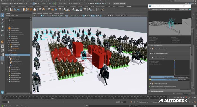Click the New Scene file icon
This screenshot has width=197, height=107.
pyautogui.click(x=15, y=4)
